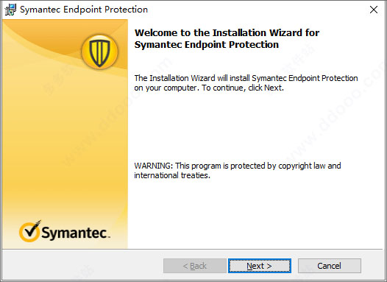Click blank white area between the paragraphs

[x=246, y=126]
